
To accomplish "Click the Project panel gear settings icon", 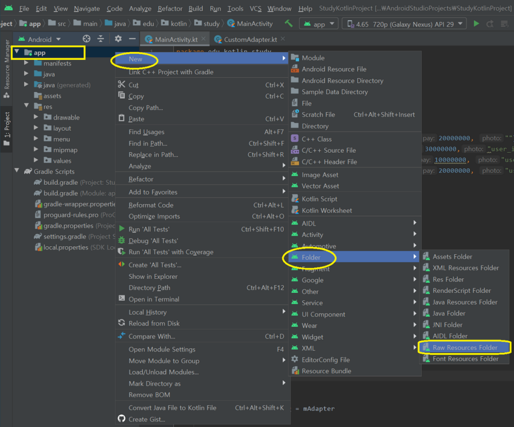I will coord(118,39).
